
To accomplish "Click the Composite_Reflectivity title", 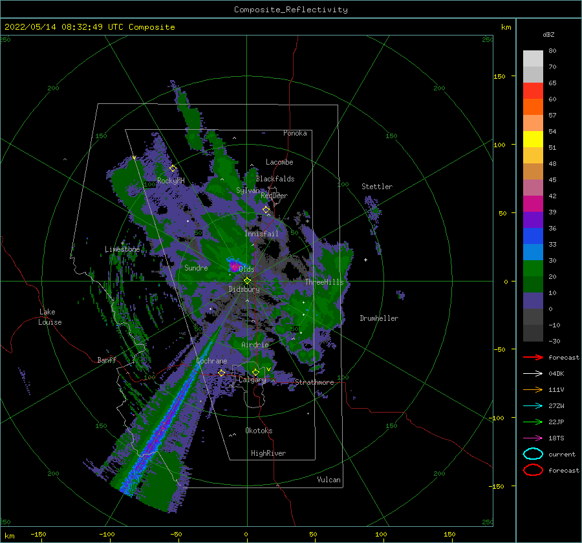I will pos(290,10).
